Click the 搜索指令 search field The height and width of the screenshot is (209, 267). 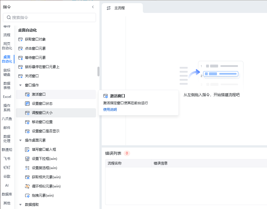pyautogui.click(x=49, y=18)
